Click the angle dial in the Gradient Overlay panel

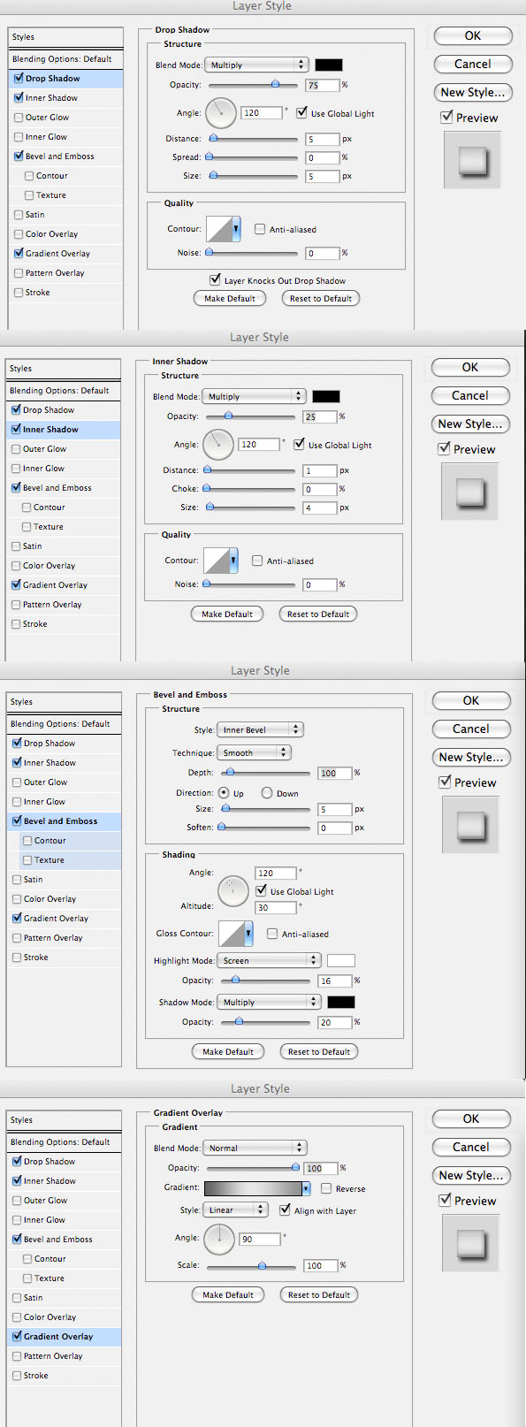coord(219,1239)
